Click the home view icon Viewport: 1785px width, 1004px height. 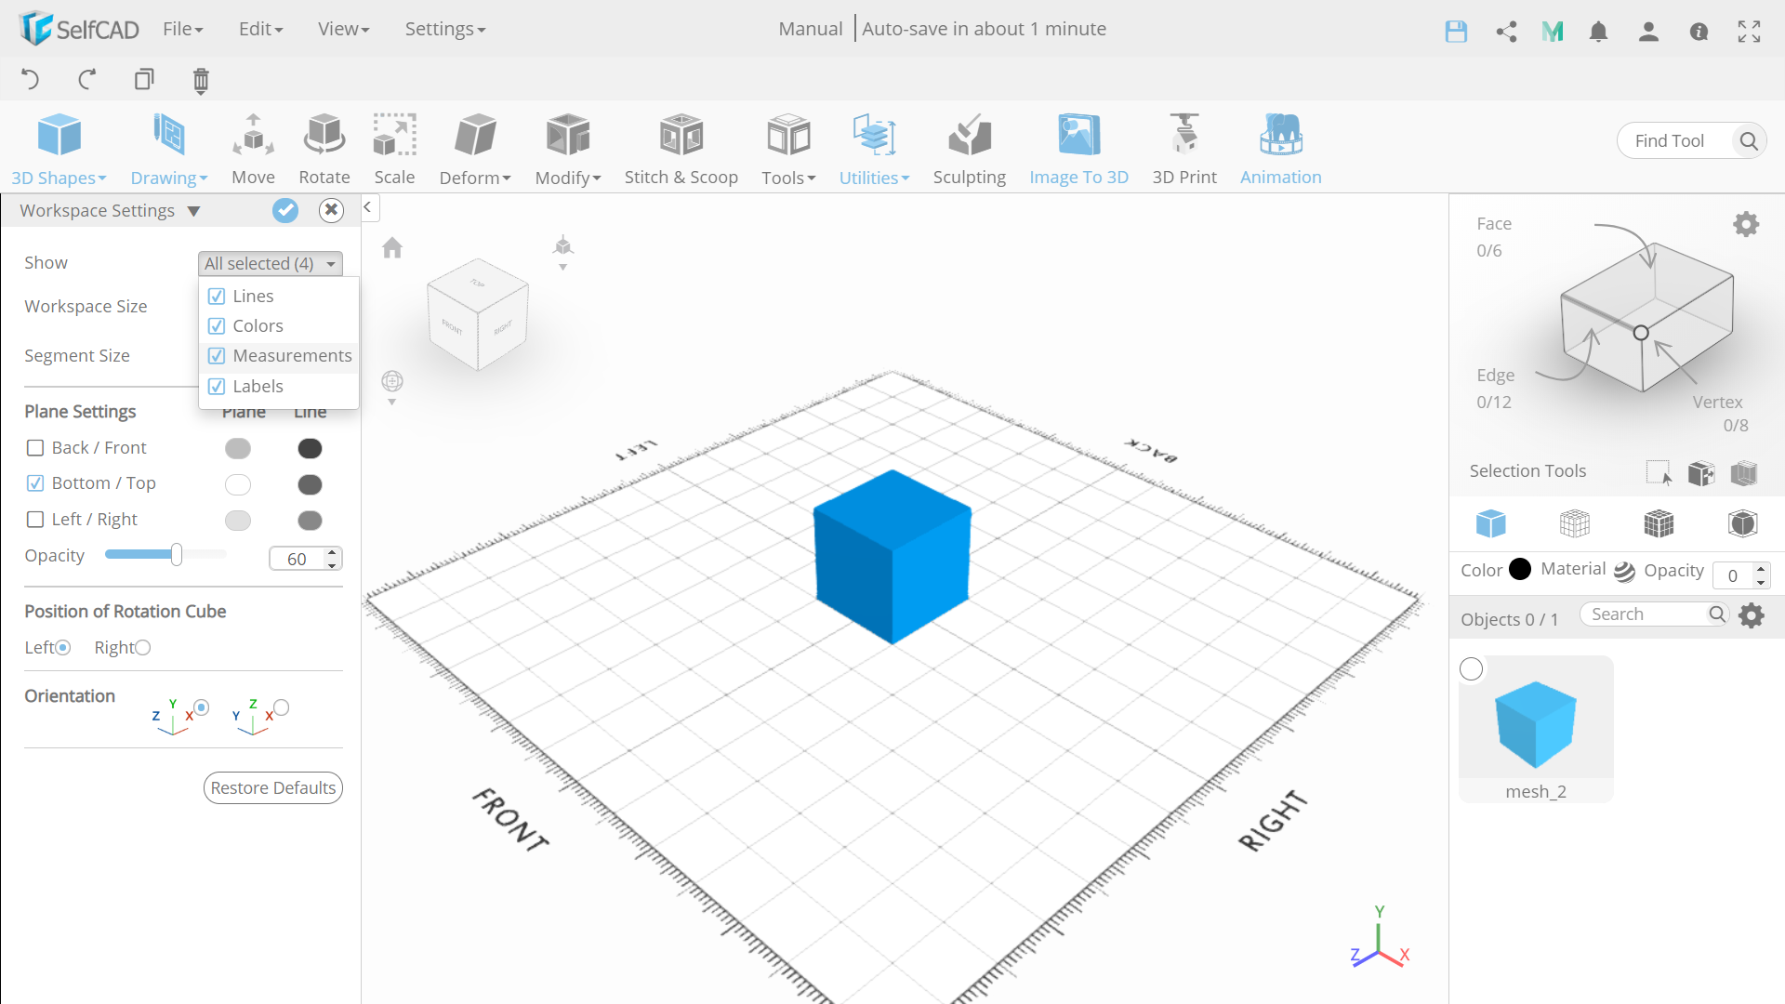[x=392, y=247]
